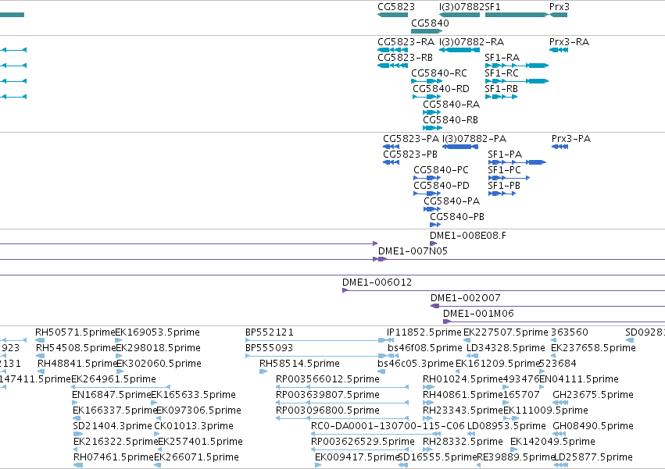Open the Prx3-PA coding sequence

click(x=571, y=139)
